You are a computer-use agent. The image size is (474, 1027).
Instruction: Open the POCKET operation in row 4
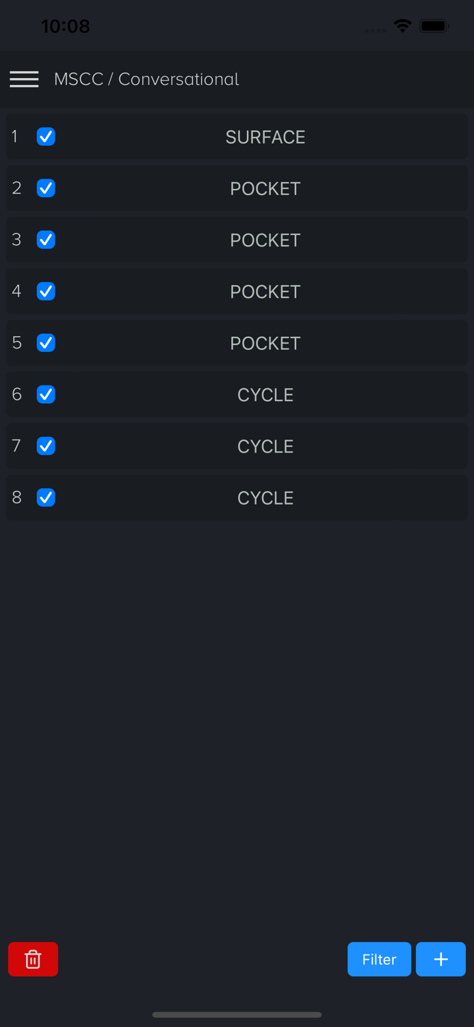[x=265, y=291]
